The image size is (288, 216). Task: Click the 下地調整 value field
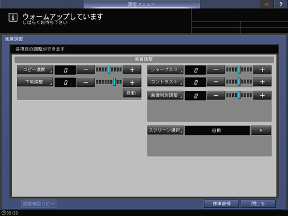tap(65, 82)
